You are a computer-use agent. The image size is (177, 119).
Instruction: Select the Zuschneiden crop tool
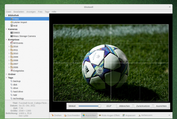click(x=72, y=115)
